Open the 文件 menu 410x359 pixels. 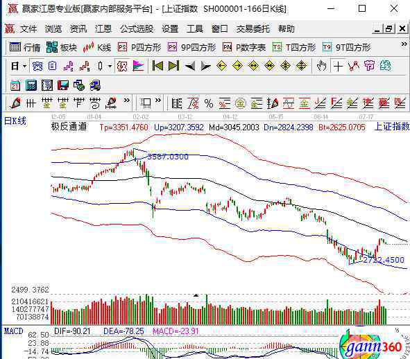[x=28, y=28]
